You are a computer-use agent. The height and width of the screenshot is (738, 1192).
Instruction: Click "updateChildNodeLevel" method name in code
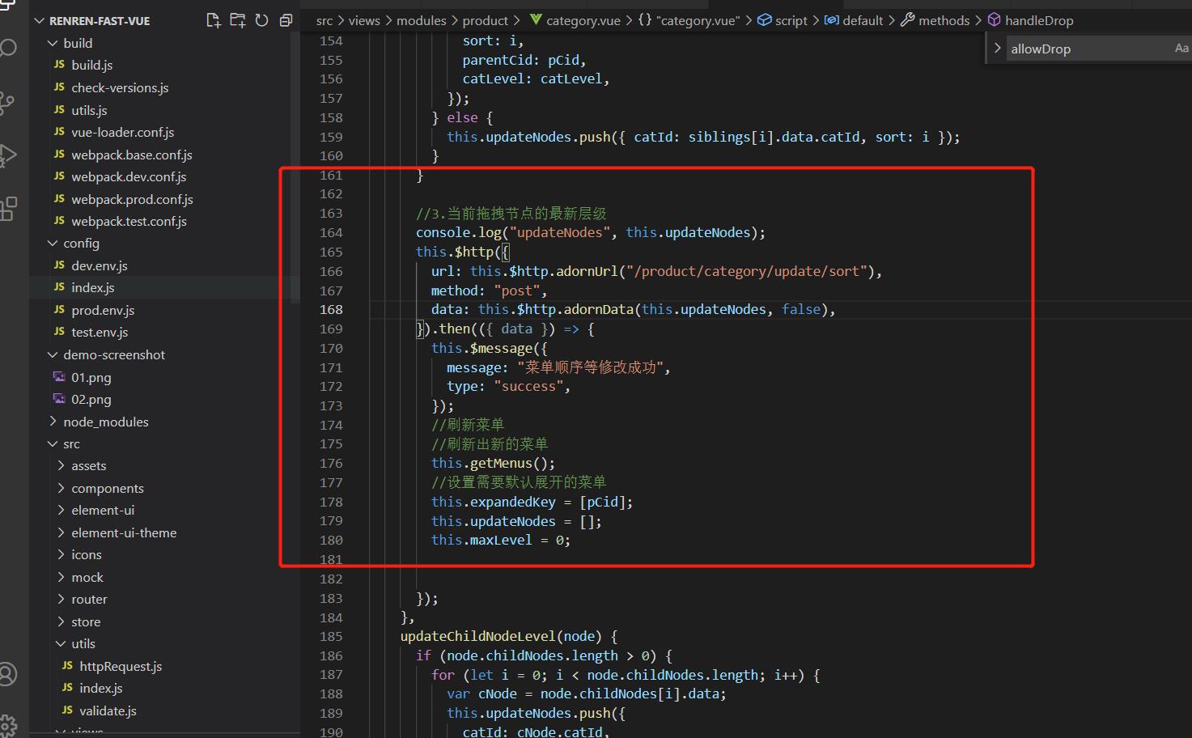[x=478, y=636]
